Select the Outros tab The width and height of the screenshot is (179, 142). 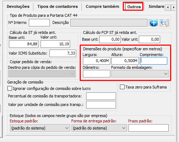point(134,7)
